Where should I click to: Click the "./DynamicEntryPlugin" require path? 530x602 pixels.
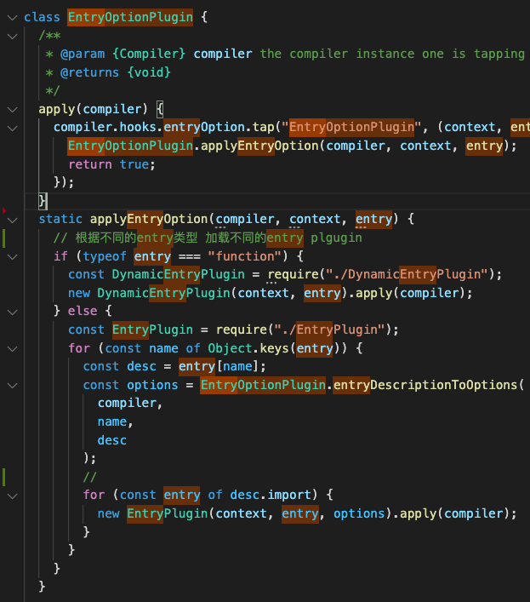407,274
